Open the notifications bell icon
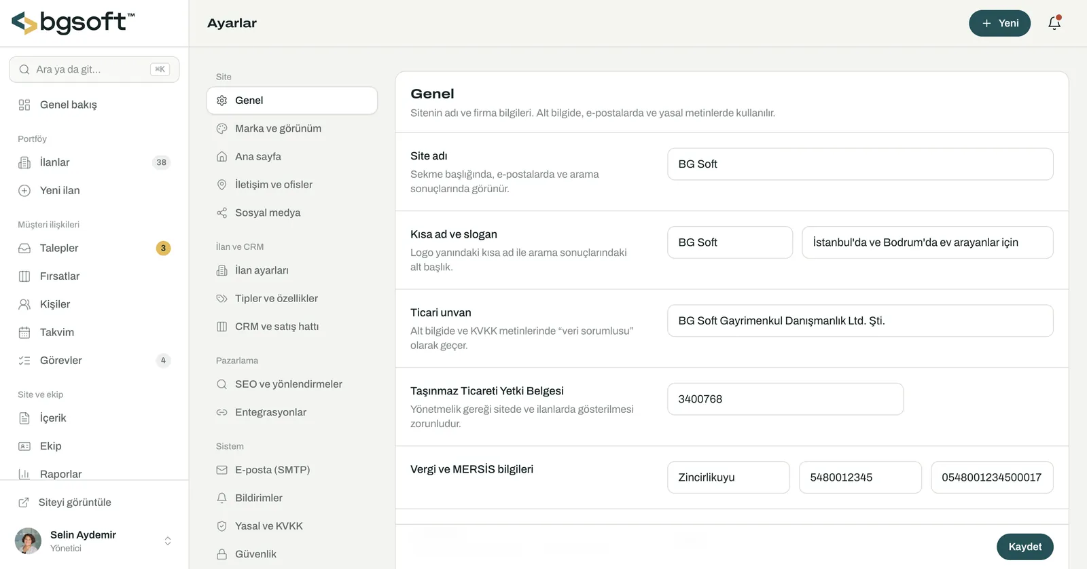 click(1054, 23)
